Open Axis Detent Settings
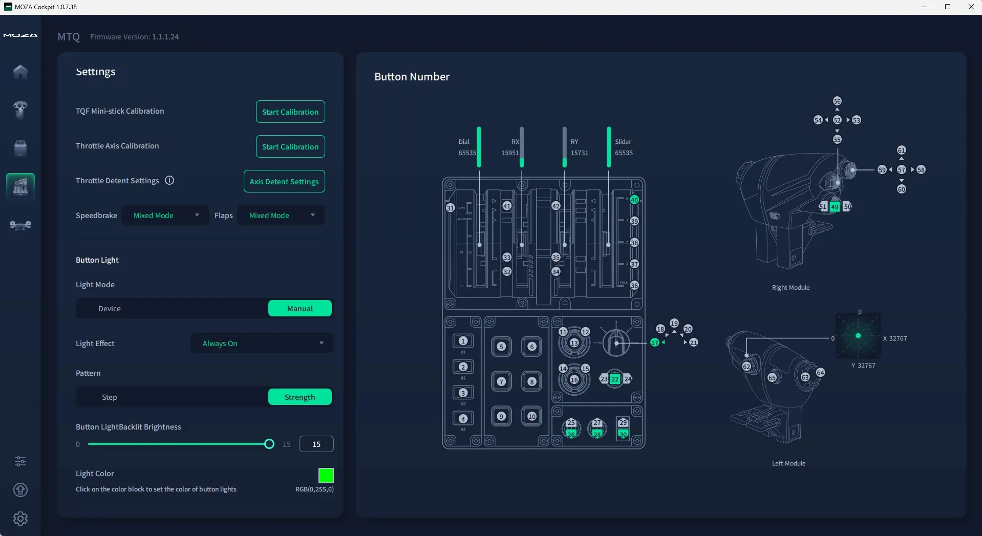982x536 pixels. tap(284, 181)
